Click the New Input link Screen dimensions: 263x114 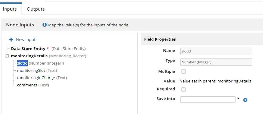point(26,40)
